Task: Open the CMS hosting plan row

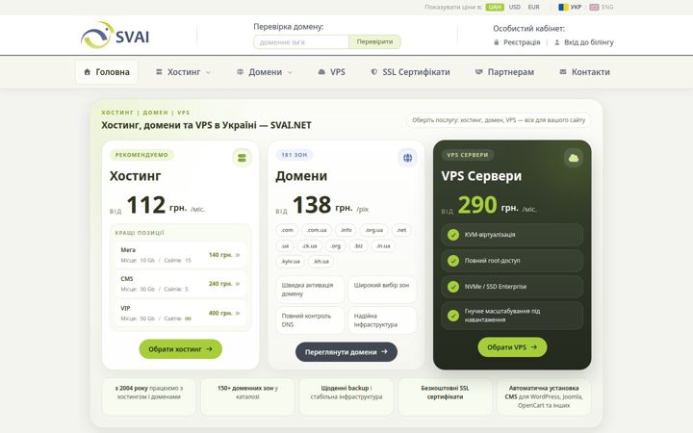Action: click(x=180, y=284)
